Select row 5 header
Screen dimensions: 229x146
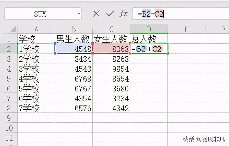(9, 78)
